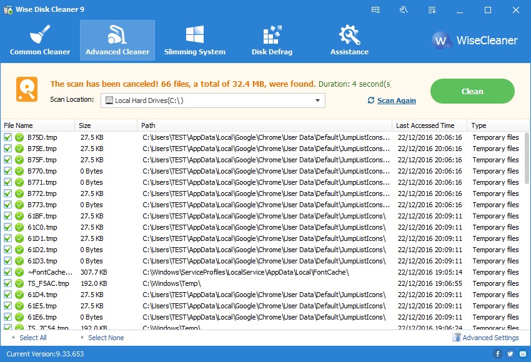
Task: Uncheck the B75E.tmp checkbox
Action: [7, 149]
